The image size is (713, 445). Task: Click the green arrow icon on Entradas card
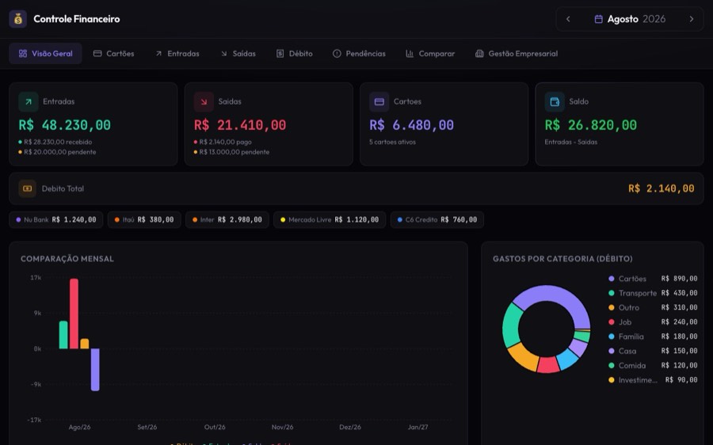coord(29,102)
